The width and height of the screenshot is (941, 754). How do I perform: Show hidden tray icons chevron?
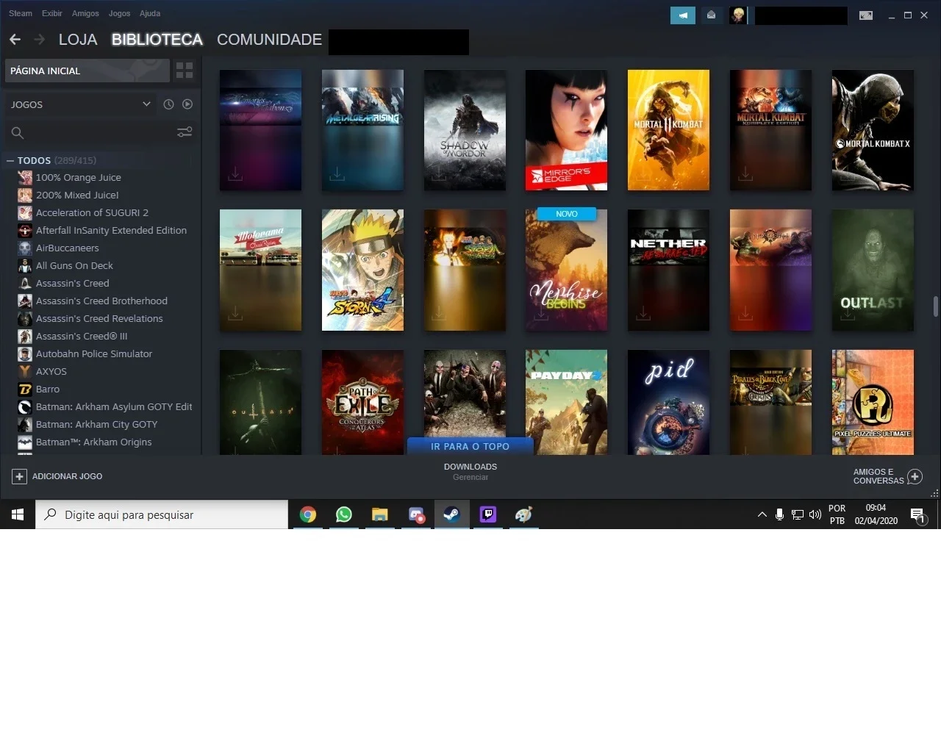click(x=762, y=514)
